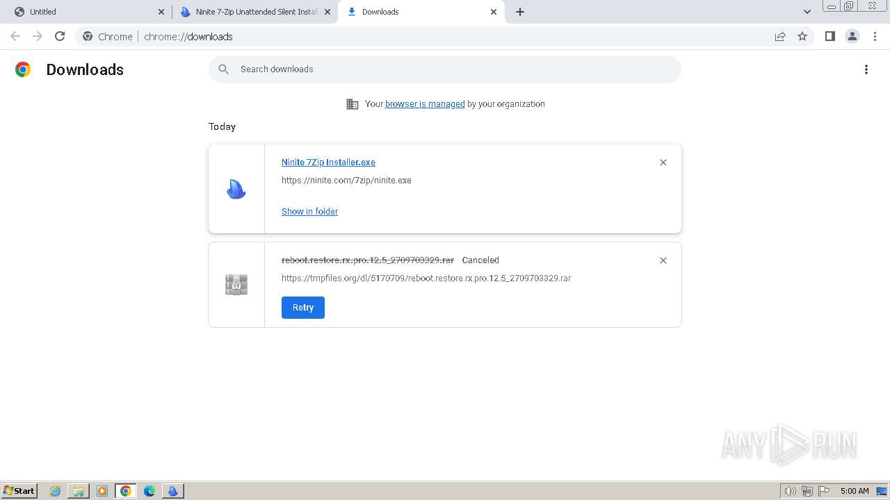Open the Windows Start menu
The width and height of the screenshot is (890, 500).
coord(19,491)
